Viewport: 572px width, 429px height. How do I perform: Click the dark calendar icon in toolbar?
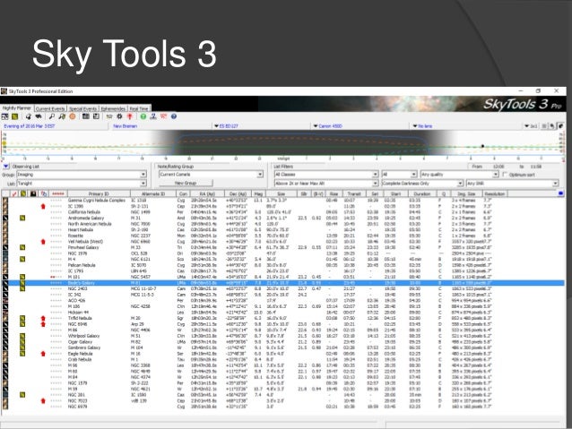(x=86, y=116)
